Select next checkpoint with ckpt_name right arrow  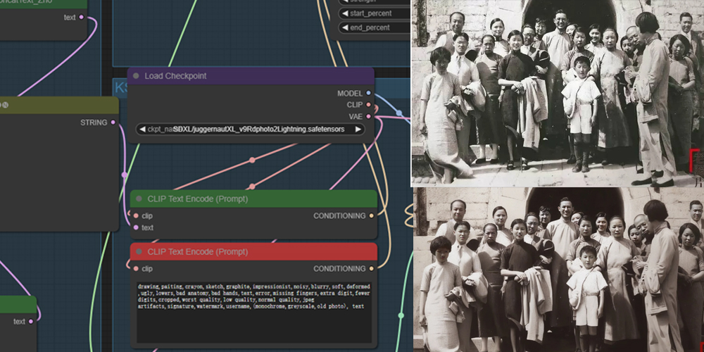[x=358, y=130]
